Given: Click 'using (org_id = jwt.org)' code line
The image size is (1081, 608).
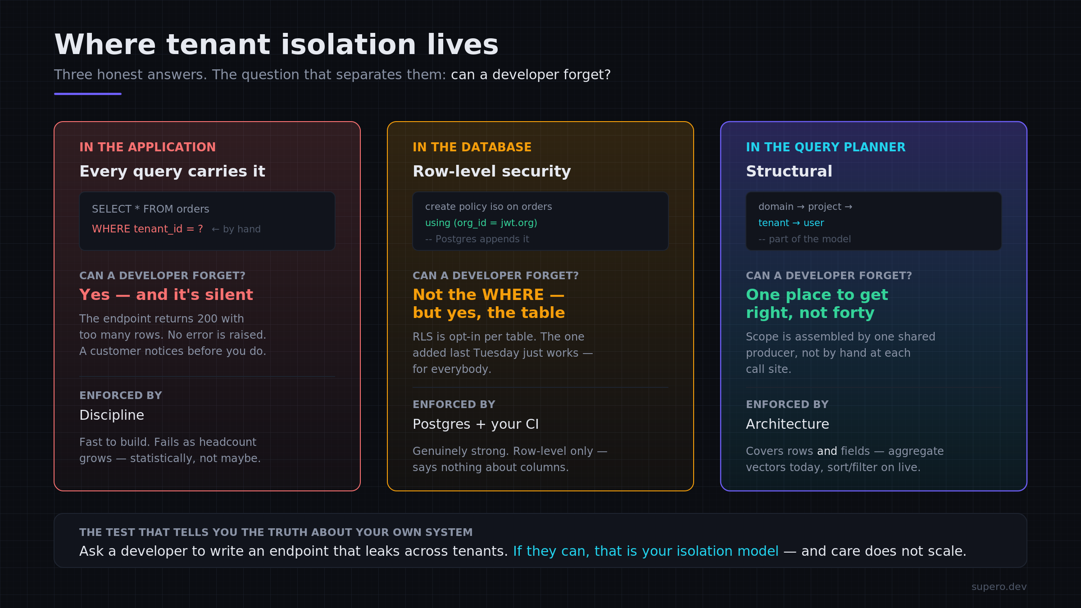Looking at the screenshot, I should pyautogui.click(x=481, y=223).
